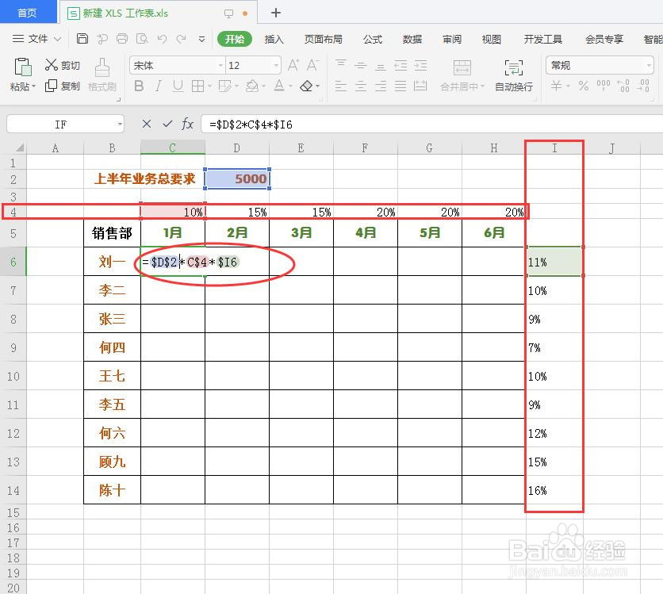Click in the formula bar input field
This screenshot has height=594, width=663.
coord(431,125)
